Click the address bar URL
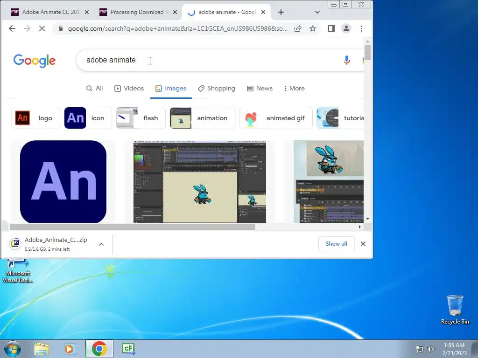The image size is (478, 358). click(x=177, y=28)
